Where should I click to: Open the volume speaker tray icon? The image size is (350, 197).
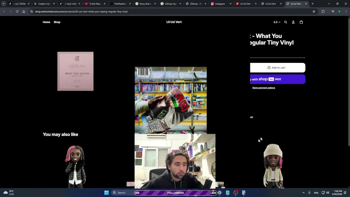(x=328, y=193)
